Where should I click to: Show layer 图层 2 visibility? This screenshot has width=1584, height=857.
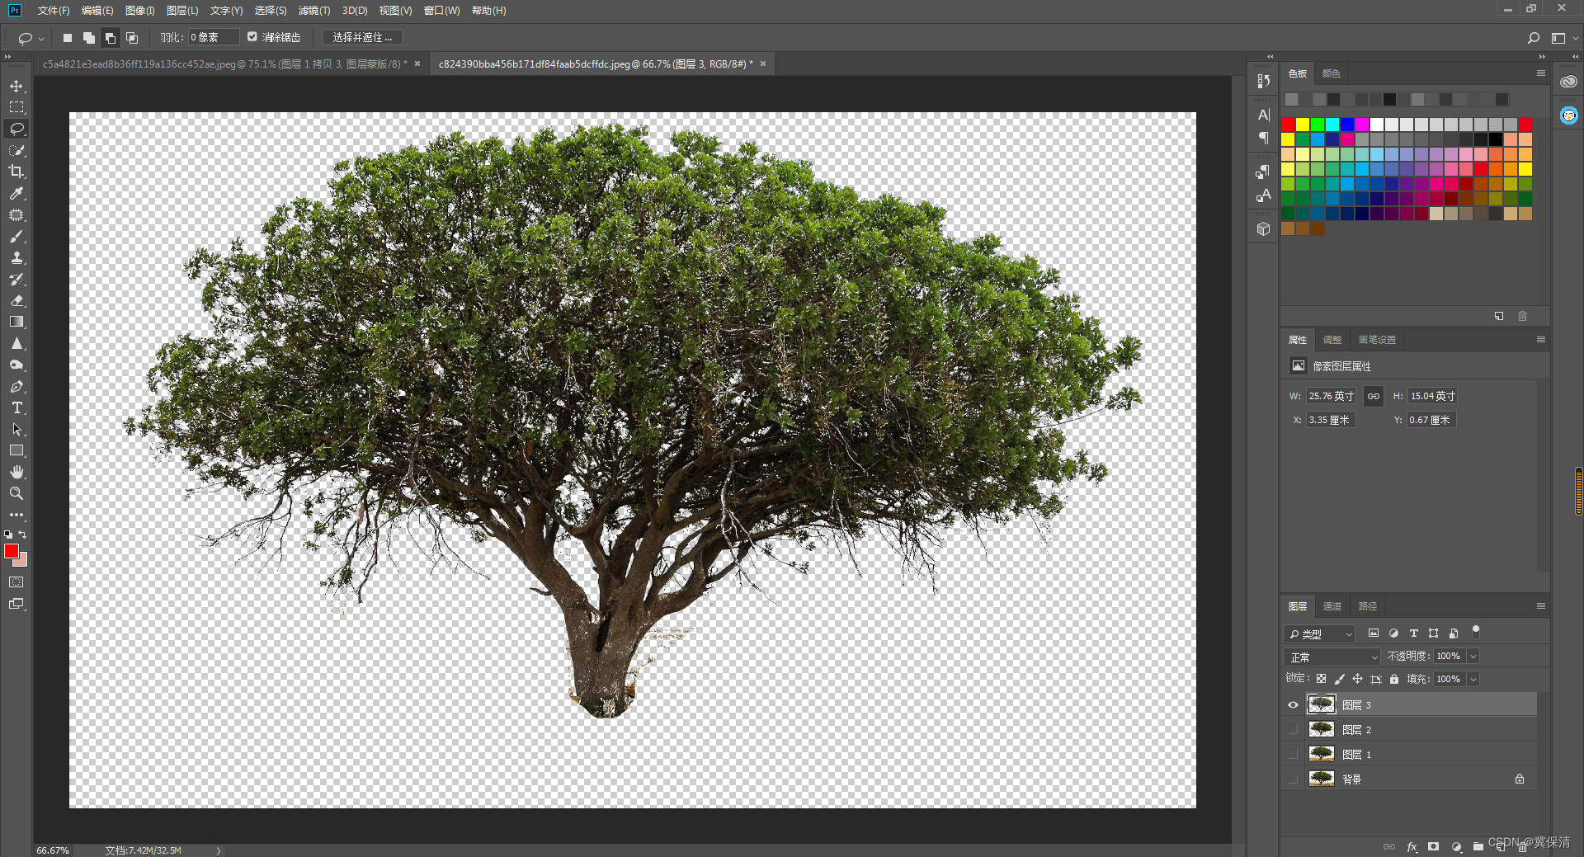[1293, 729]
